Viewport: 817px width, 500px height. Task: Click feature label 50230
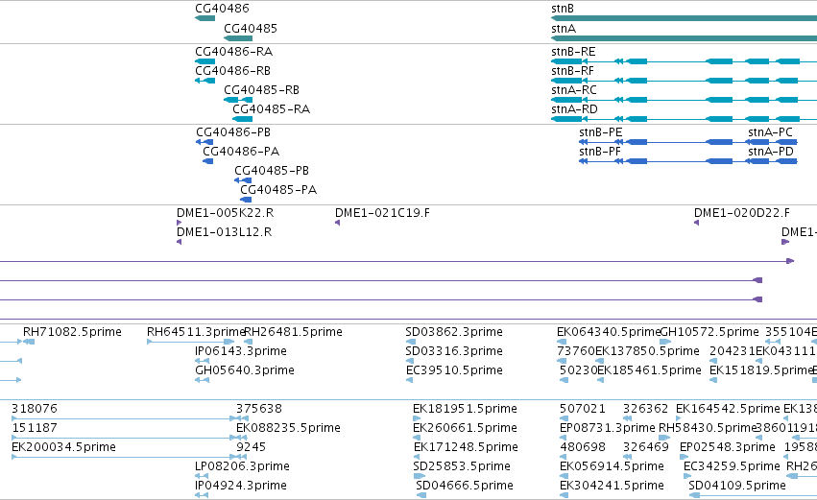point(578,370)
